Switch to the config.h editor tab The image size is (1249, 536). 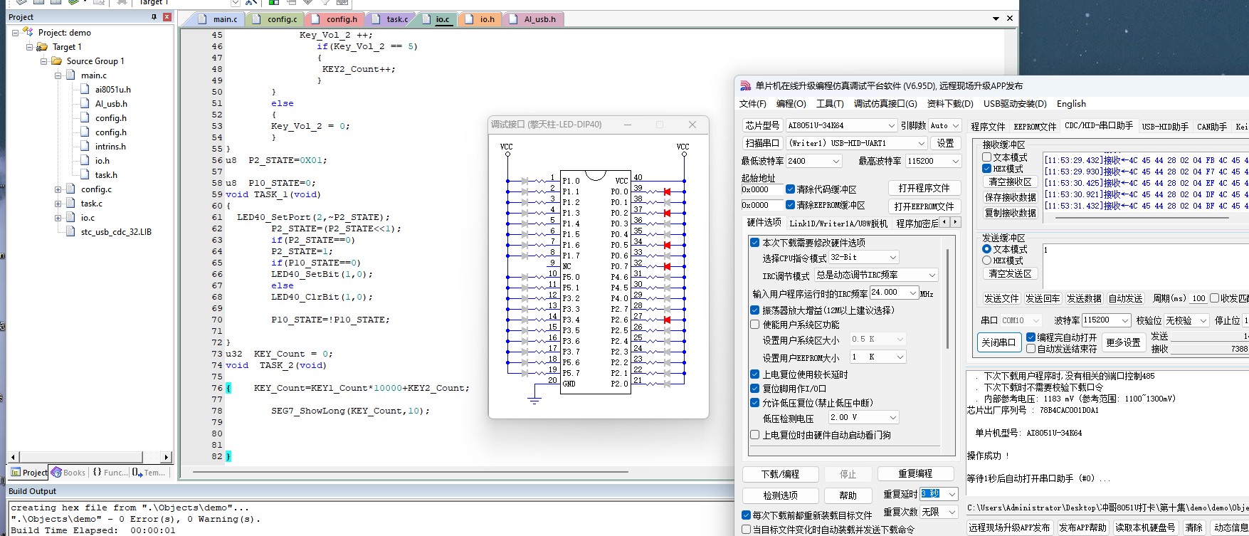click(336, 19)
